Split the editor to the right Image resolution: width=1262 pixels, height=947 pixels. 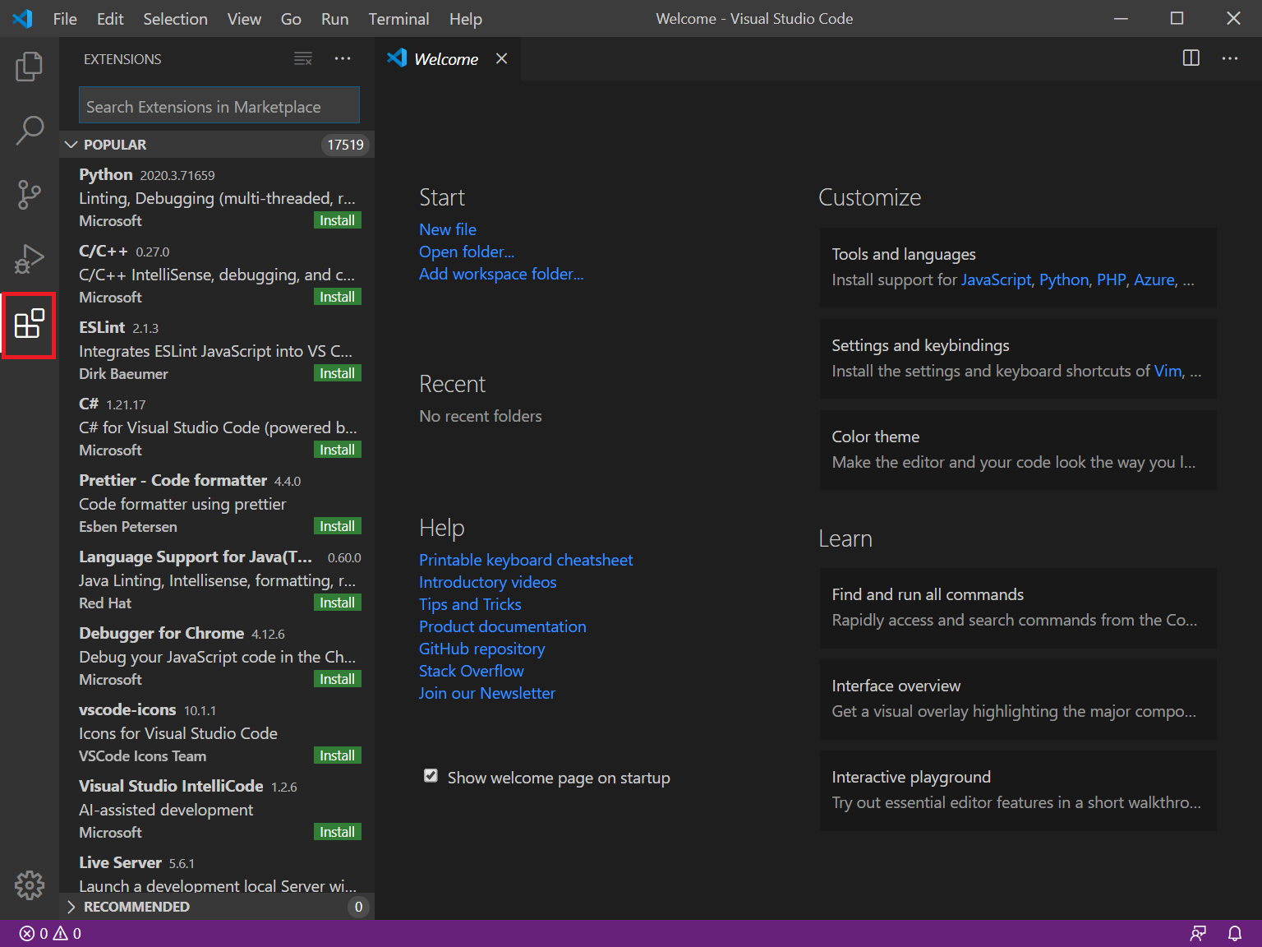(x=1191, y=58)
